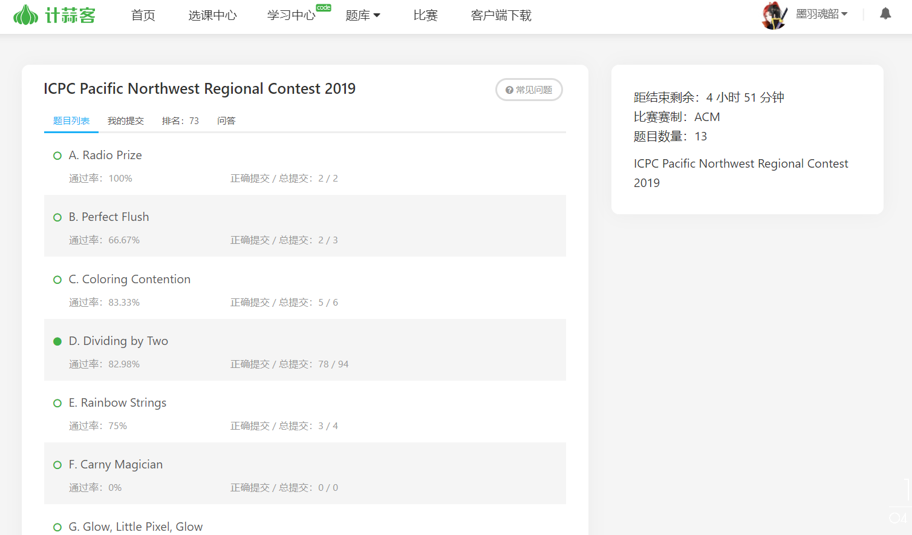Click status circle beside B. Perfect Flush

(57, 217)
